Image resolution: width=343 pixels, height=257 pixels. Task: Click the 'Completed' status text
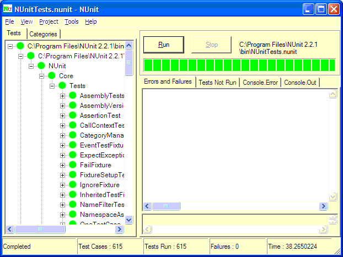(17, 247)
